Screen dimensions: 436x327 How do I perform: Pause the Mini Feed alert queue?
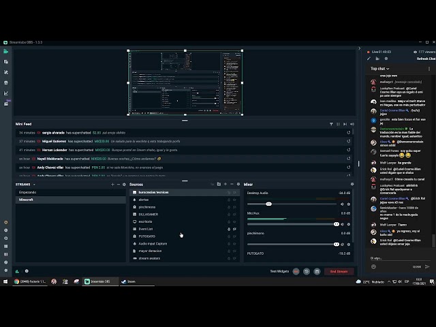[338, 124]
